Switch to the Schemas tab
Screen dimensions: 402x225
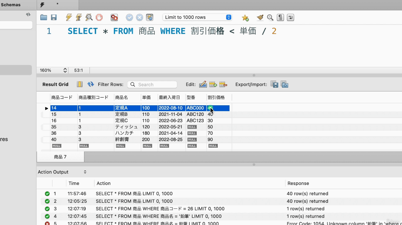[x=11, y=5]
